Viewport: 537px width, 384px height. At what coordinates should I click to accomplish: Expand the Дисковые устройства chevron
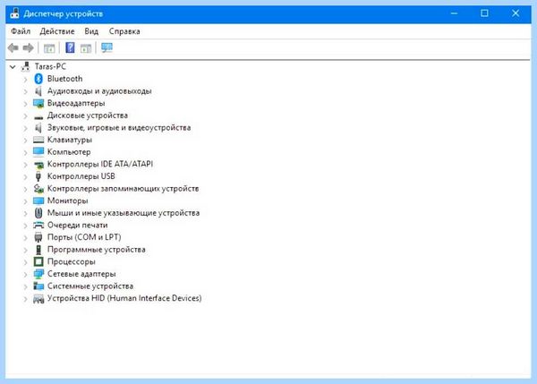click(x=26, y=115)
